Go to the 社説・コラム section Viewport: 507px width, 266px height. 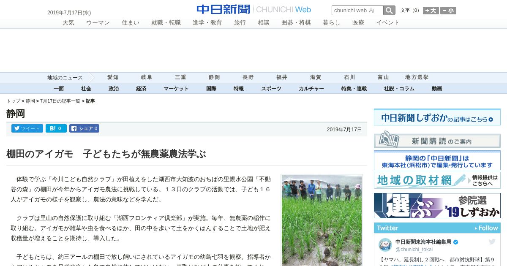pyautogui.click(x=399, y=89)
